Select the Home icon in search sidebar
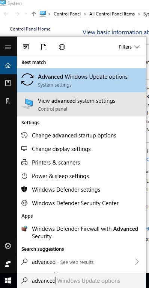 [8, 65]
